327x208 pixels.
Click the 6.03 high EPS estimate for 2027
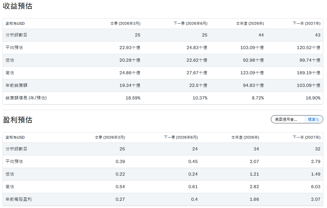[x=315, y=187]
